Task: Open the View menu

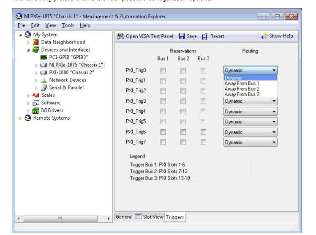Action: pos(51,25)
